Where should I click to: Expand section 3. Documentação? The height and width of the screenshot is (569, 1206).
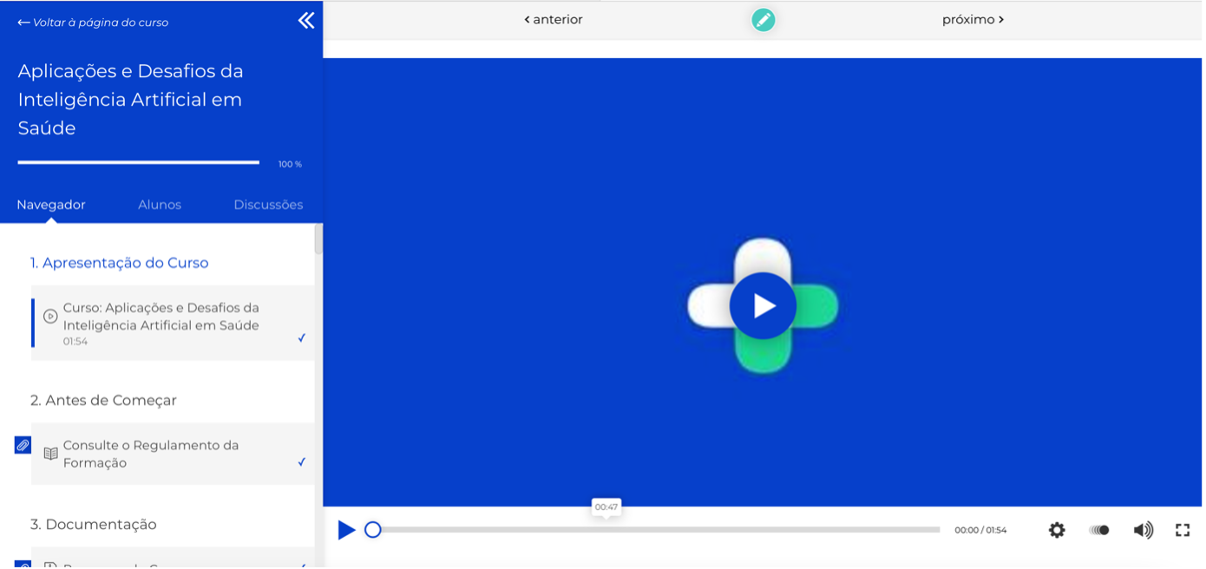(94, 525)
